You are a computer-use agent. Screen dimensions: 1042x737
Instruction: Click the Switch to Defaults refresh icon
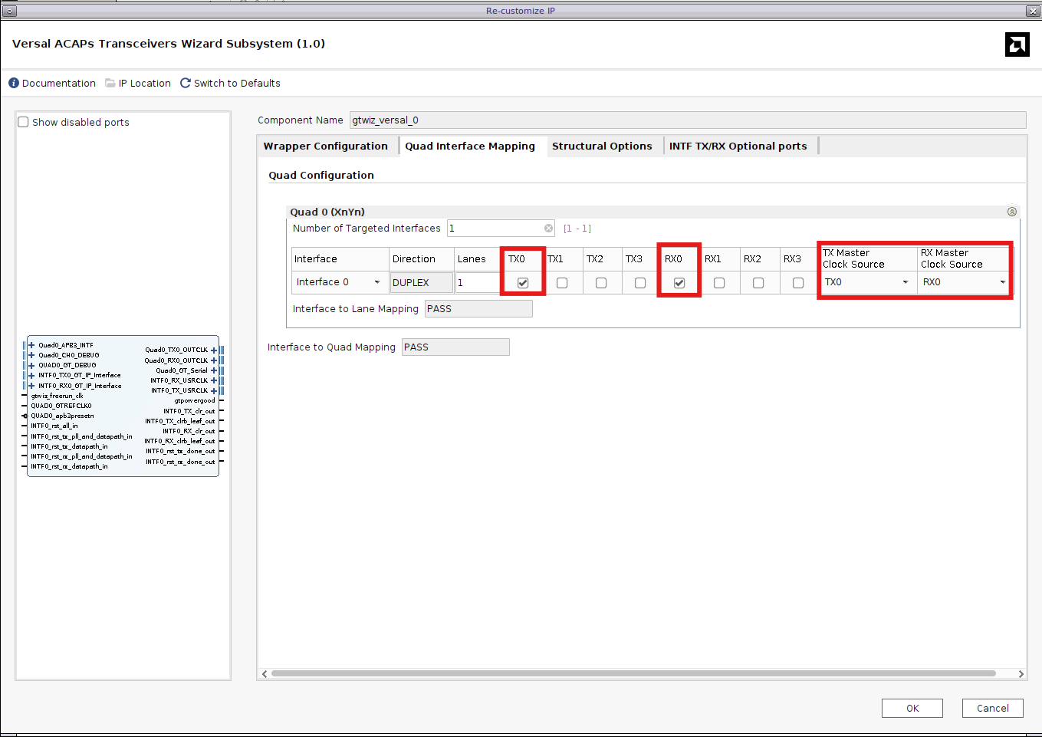point(185,83)
